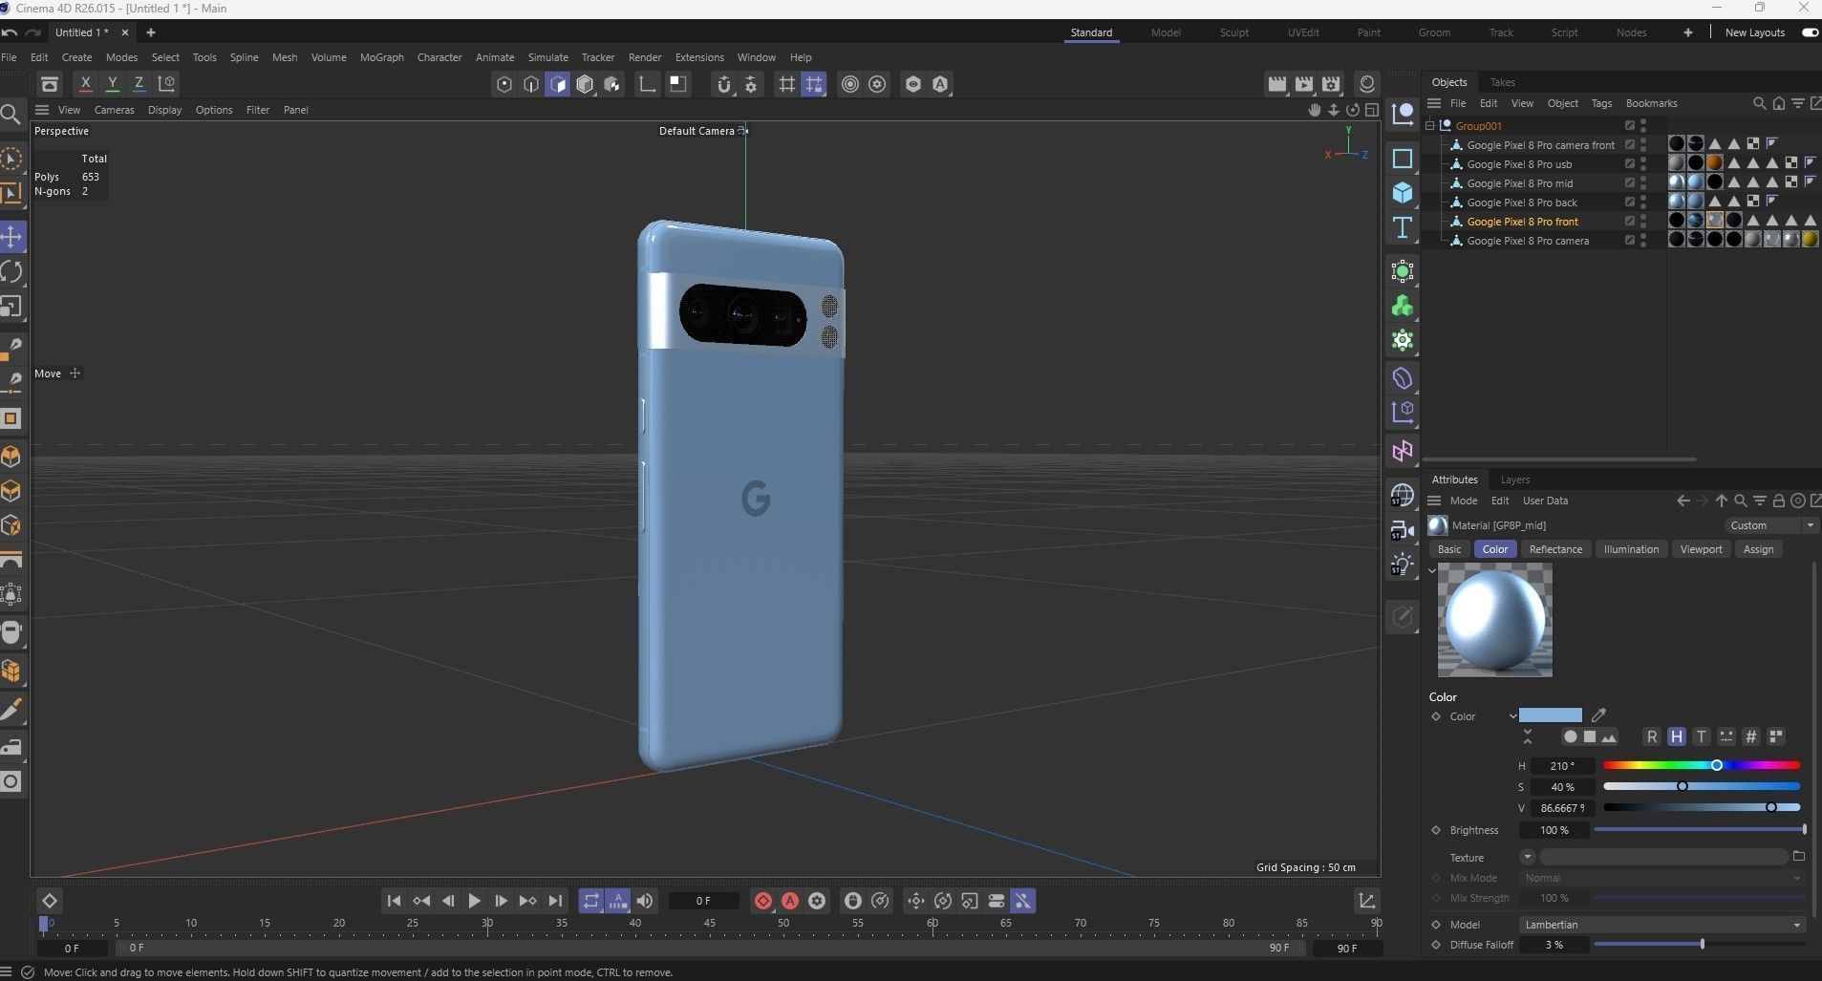Toggle the New Layouts switch
1822x981 pixels.
tap(1810, 32)
